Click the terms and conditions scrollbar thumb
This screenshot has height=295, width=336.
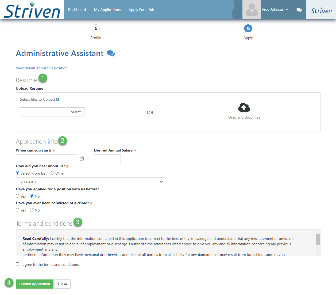(x=318, y=240)
